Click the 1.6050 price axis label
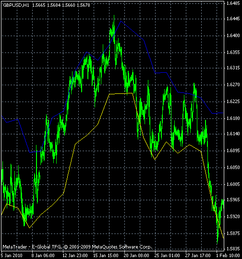242x259 pixels. 233,168
